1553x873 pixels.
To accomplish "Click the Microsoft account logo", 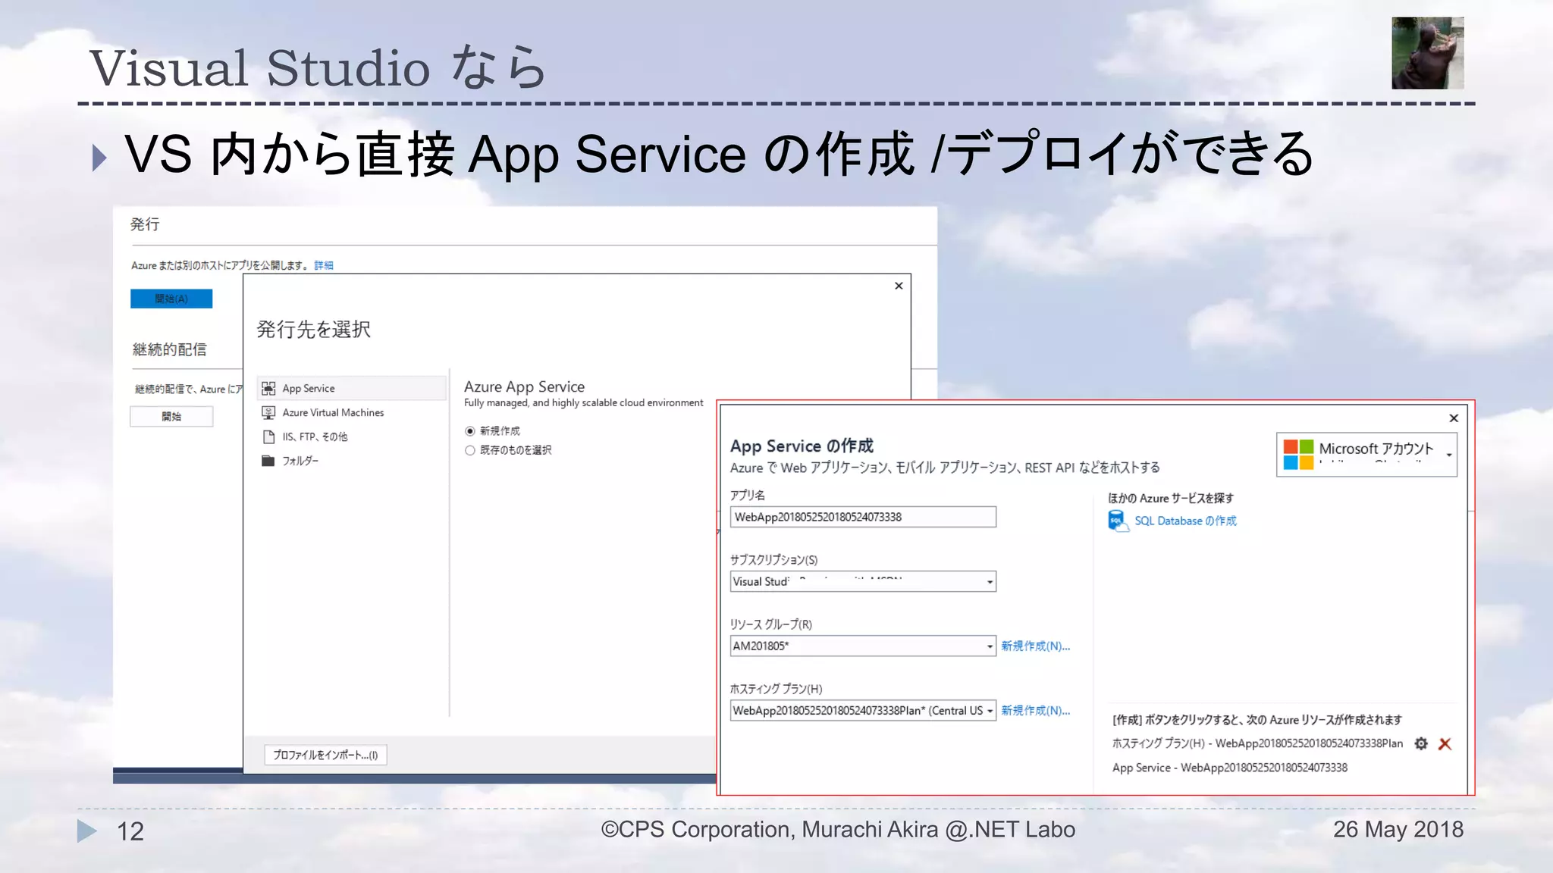I will coord(1298,455).
